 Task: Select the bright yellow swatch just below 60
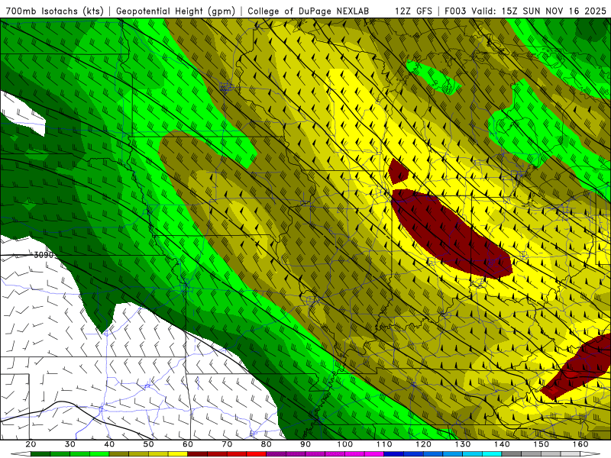click(178, 454)
